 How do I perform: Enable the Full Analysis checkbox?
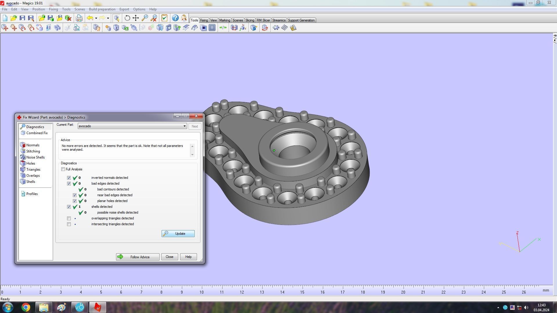coord(63,169)
